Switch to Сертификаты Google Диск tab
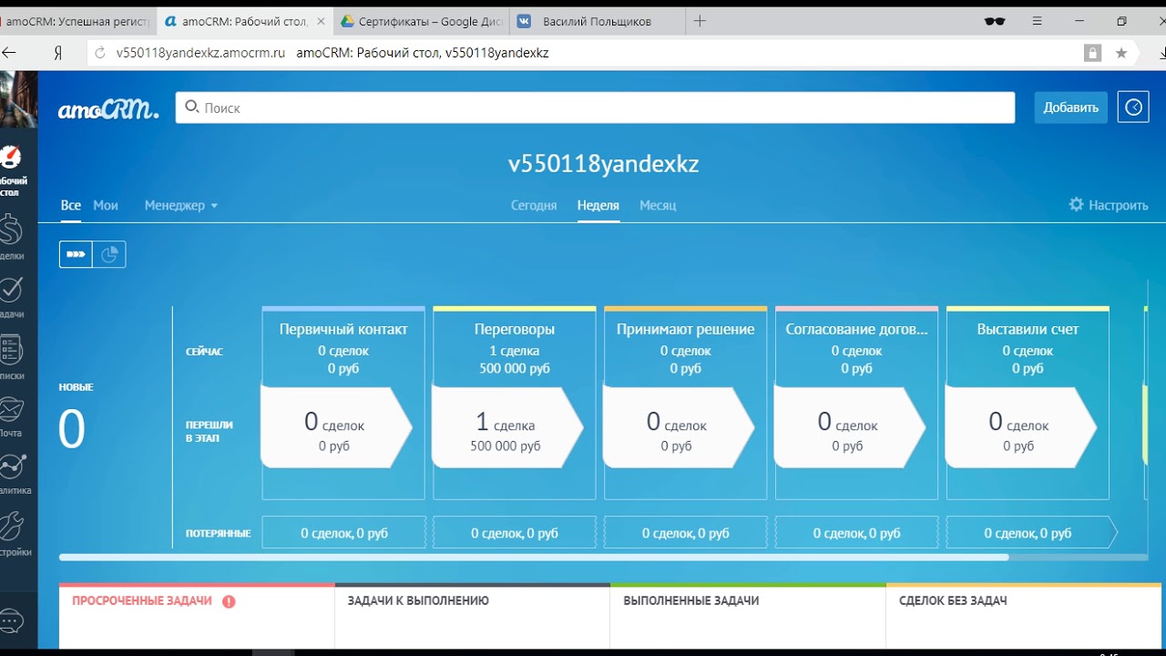 (x=421, y=21)
